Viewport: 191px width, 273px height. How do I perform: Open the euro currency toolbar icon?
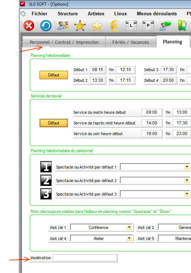click(114, 26)
